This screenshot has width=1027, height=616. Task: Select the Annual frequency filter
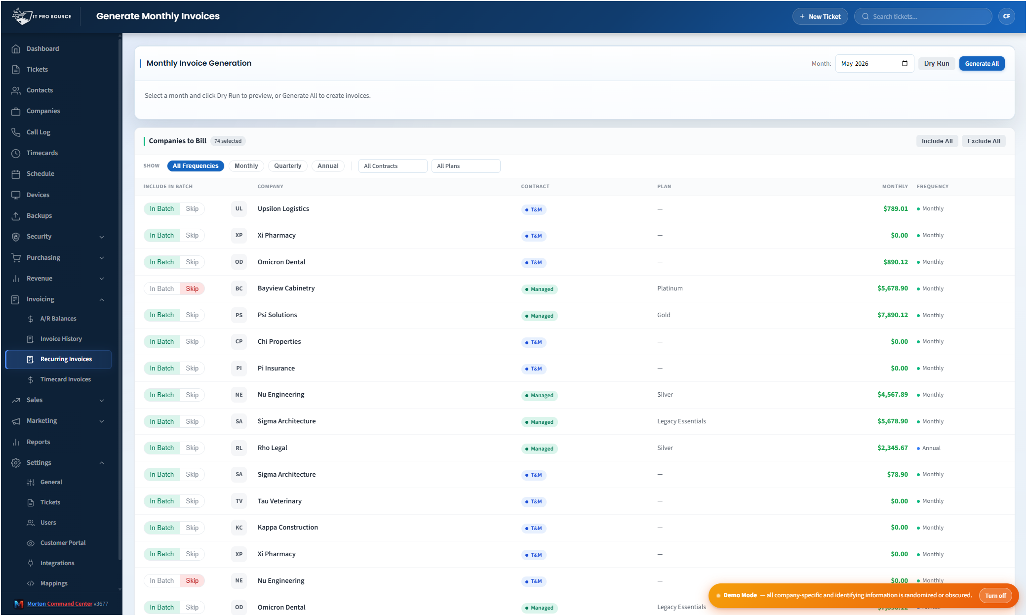point(328,166)
